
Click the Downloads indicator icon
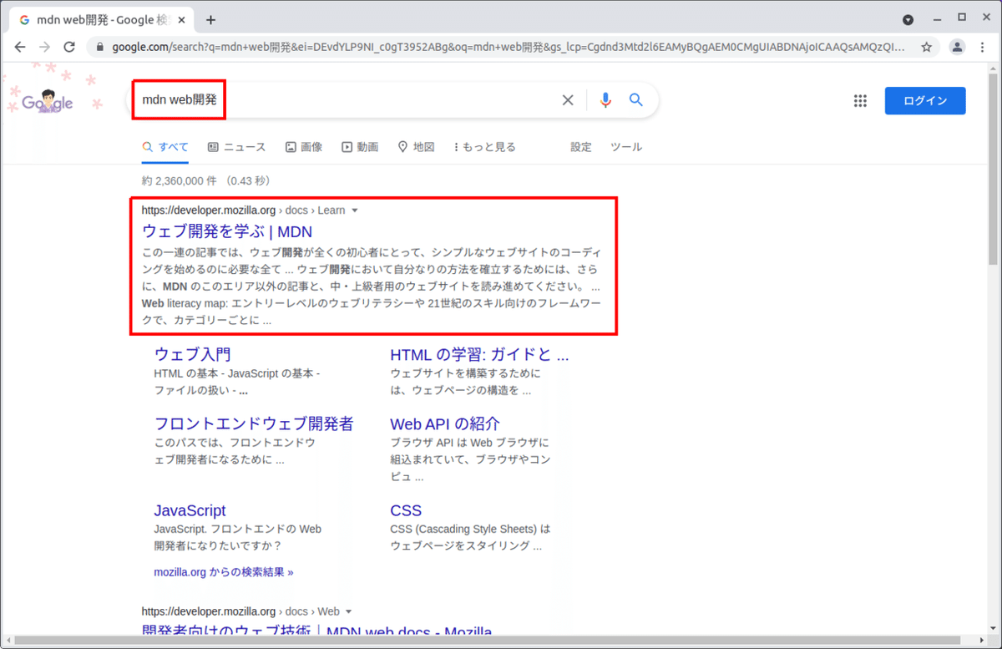(909, 18)
